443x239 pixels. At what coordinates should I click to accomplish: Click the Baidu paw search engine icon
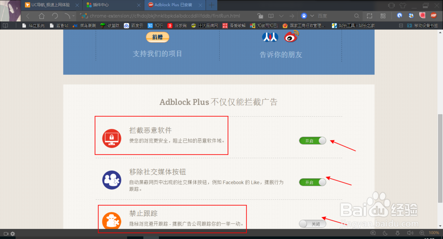(304, 16)
